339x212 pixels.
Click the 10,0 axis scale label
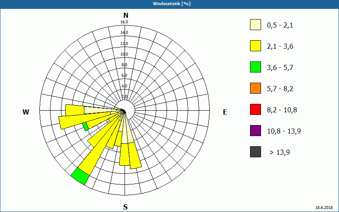124,54
